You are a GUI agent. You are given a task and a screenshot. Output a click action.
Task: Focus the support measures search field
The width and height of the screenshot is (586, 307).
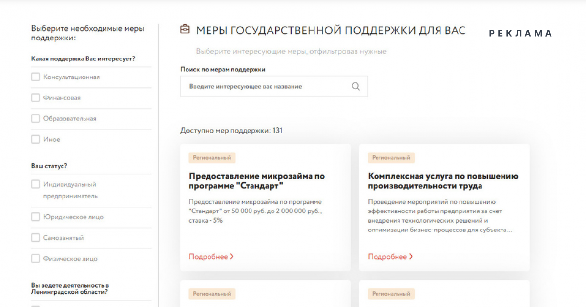[x=264, y=86]
